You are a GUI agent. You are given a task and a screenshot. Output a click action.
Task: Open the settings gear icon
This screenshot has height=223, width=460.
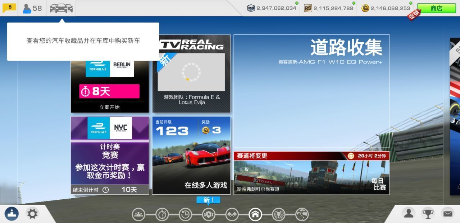coord(32,213)
